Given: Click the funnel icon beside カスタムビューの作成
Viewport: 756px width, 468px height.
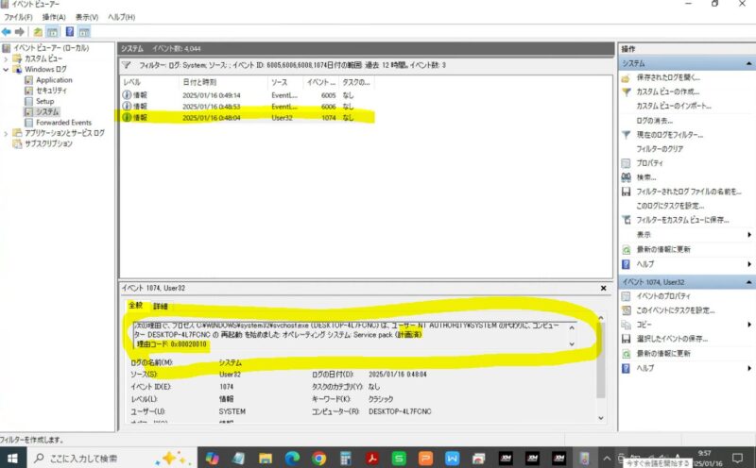Looking at the screenshot, I should click(626, 92).
